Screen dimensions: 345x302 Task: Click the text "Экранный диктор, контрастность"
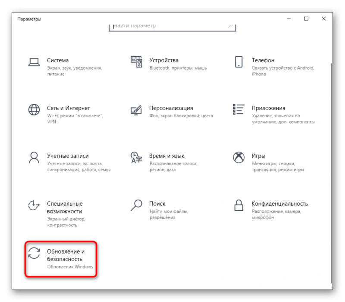66,222
